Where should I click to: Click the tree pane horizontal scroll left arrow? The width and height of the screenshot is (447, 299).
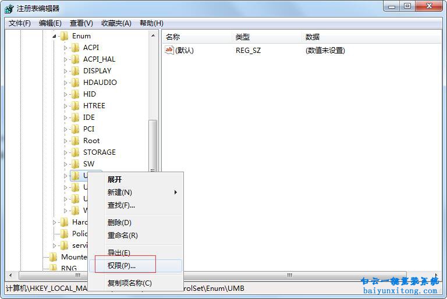pos(10,275)
